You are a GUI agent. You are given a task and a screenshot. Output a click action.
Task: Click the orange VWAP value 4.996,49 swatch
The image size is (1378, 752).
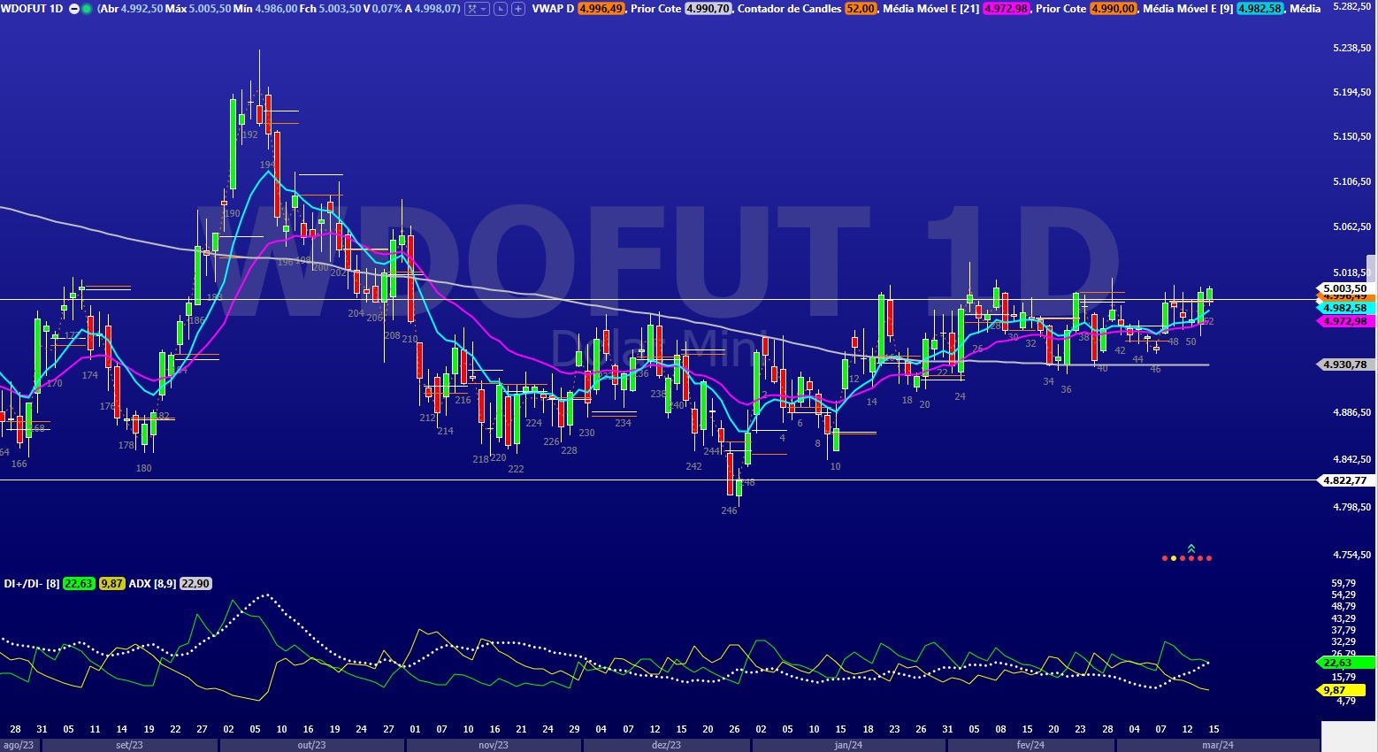click(601, 9)
